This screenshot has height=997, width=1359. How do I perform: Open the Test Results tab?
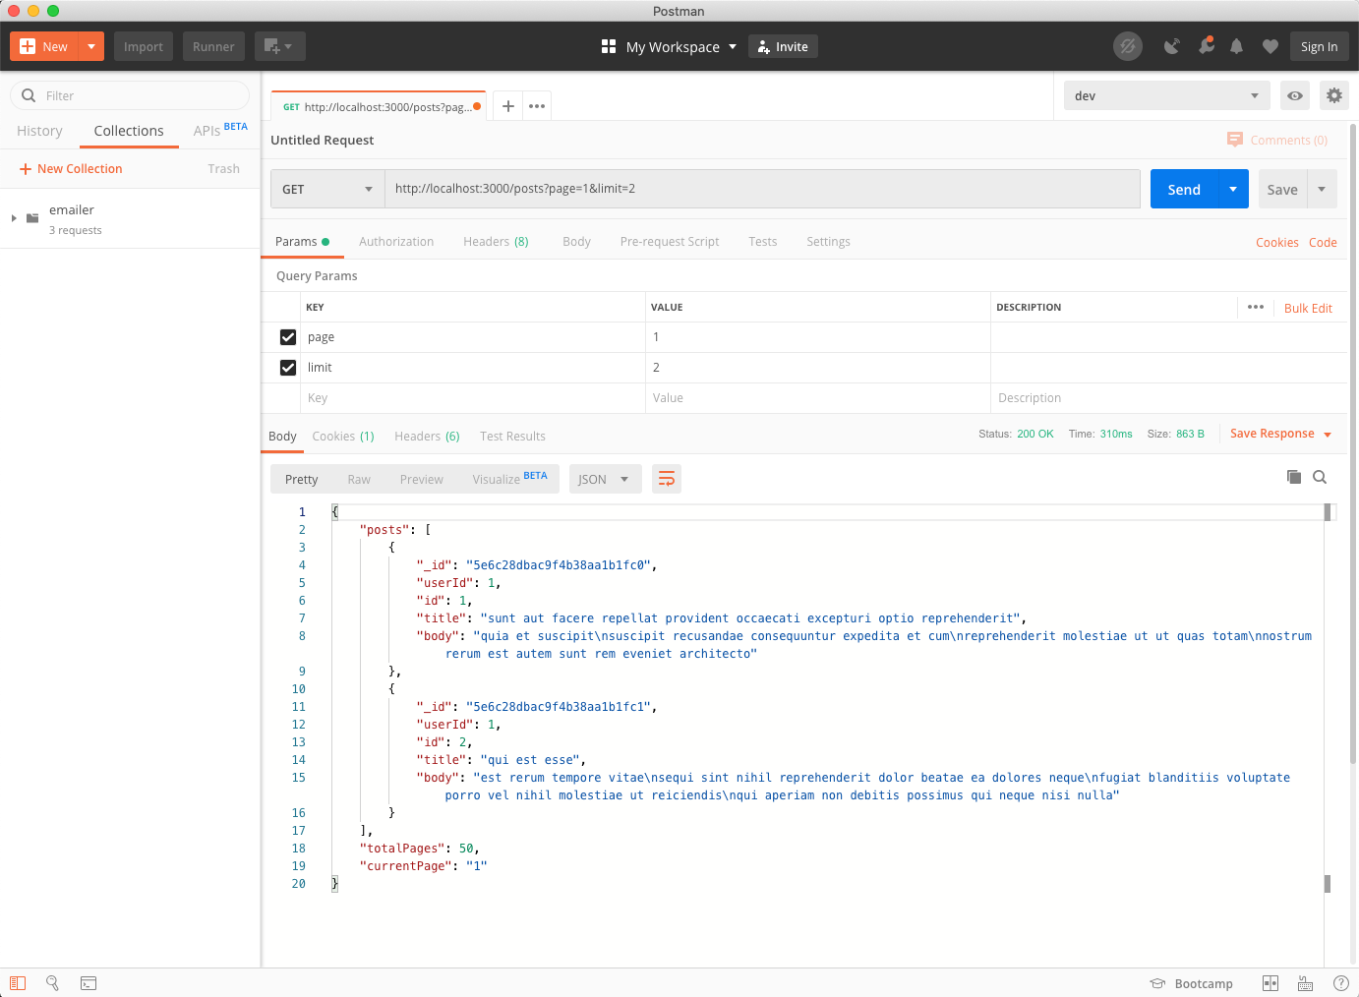pyautogui.click(x=512, y=437)
